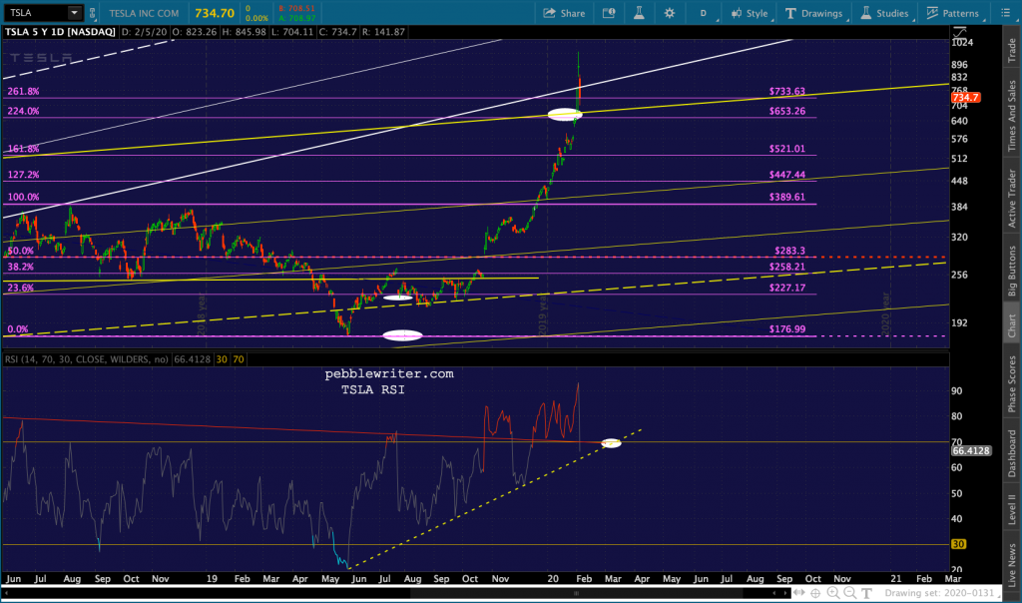
Task: Switch to Times And Sales sidebar tab
Action: (x=1012, y=116)
